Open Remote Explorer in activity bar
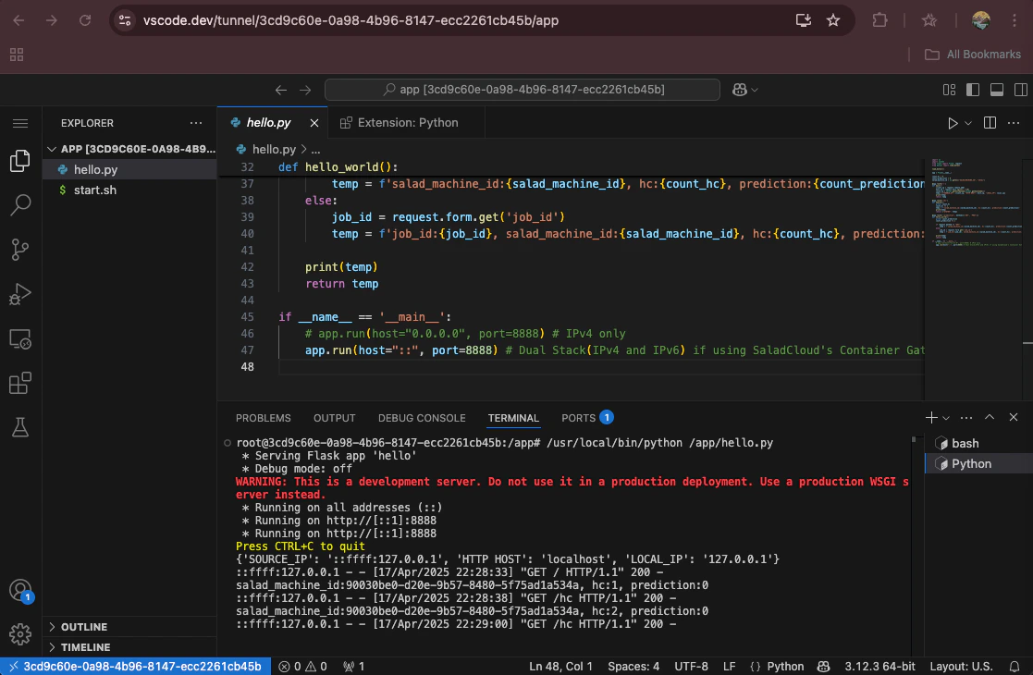This screenshot has height=675, width=1033. 20,339
